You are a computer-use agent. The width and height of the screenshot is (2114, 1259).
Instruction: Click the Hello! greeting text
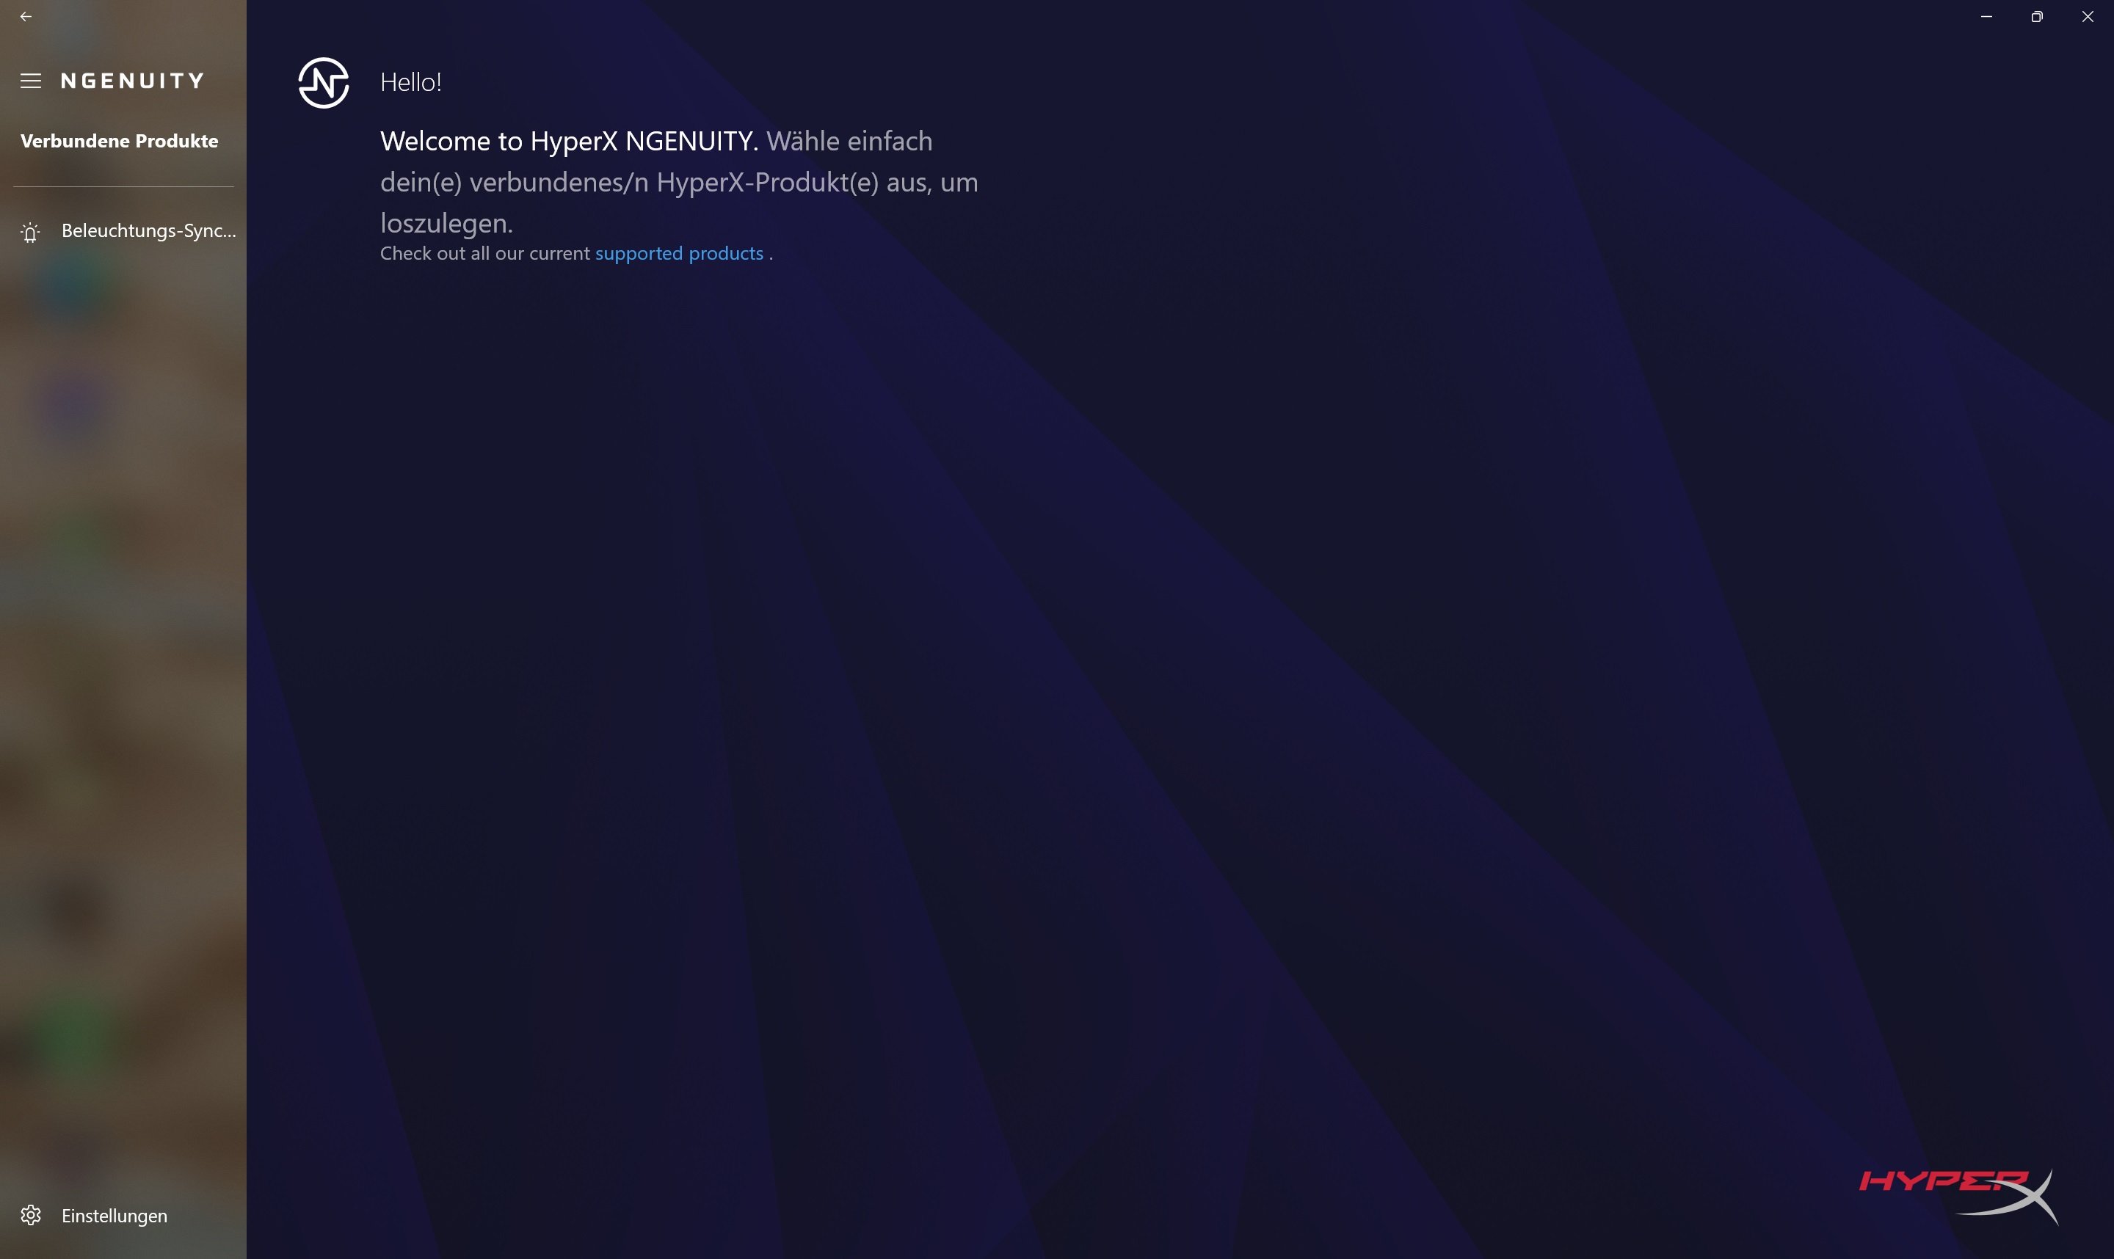click(411, 82)
